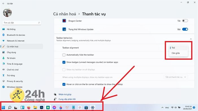Collapse the Taskbar behaviors section
198x111 pixels.
click(191, 39)
